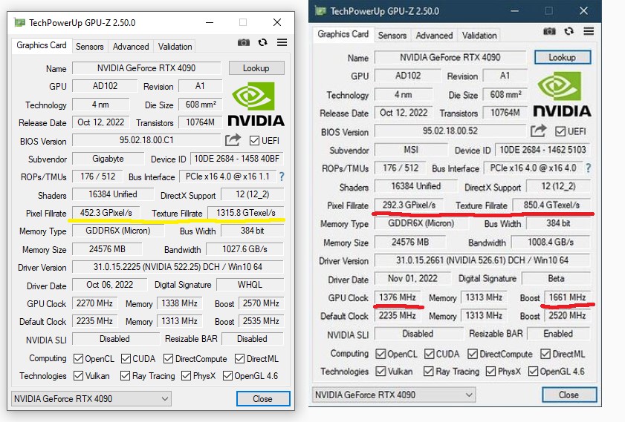Click Lookup button in left window

tap(256, 68)
